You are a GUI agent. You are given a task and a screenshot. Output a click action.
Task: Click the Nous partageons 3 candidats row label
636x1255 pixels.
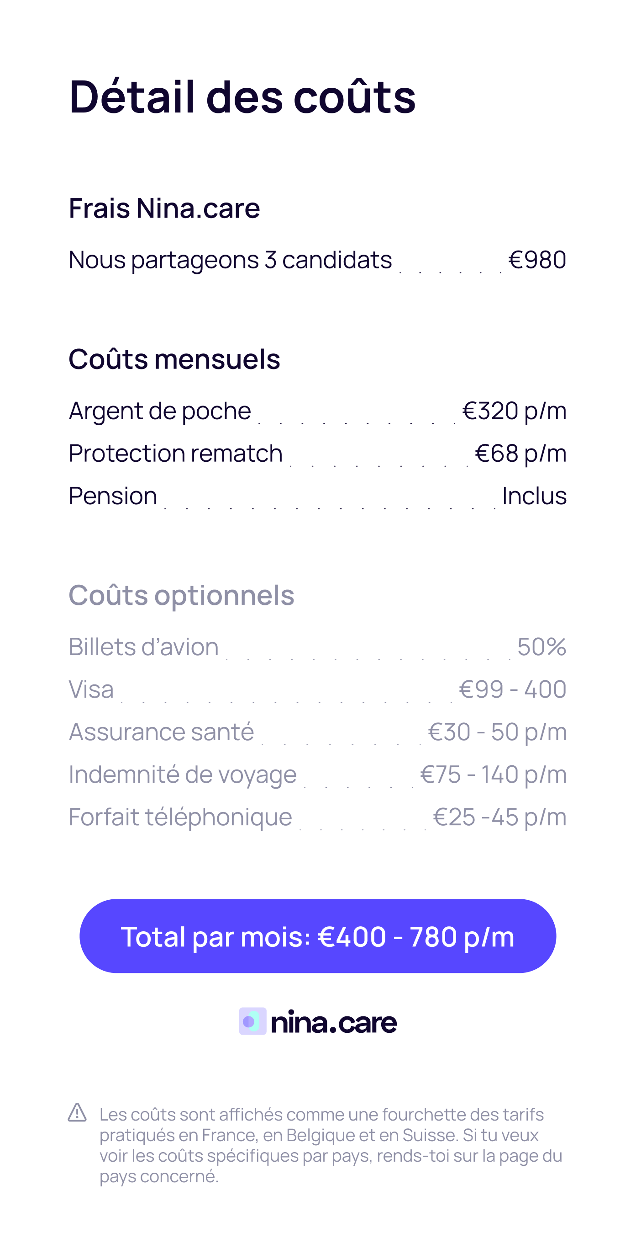click(x=230, y=260)
